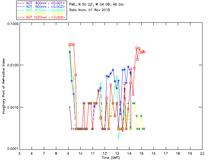Click the AOT 500nm legend entry
Viewport: 208px width, 166px height.
[x=41, y=6]
